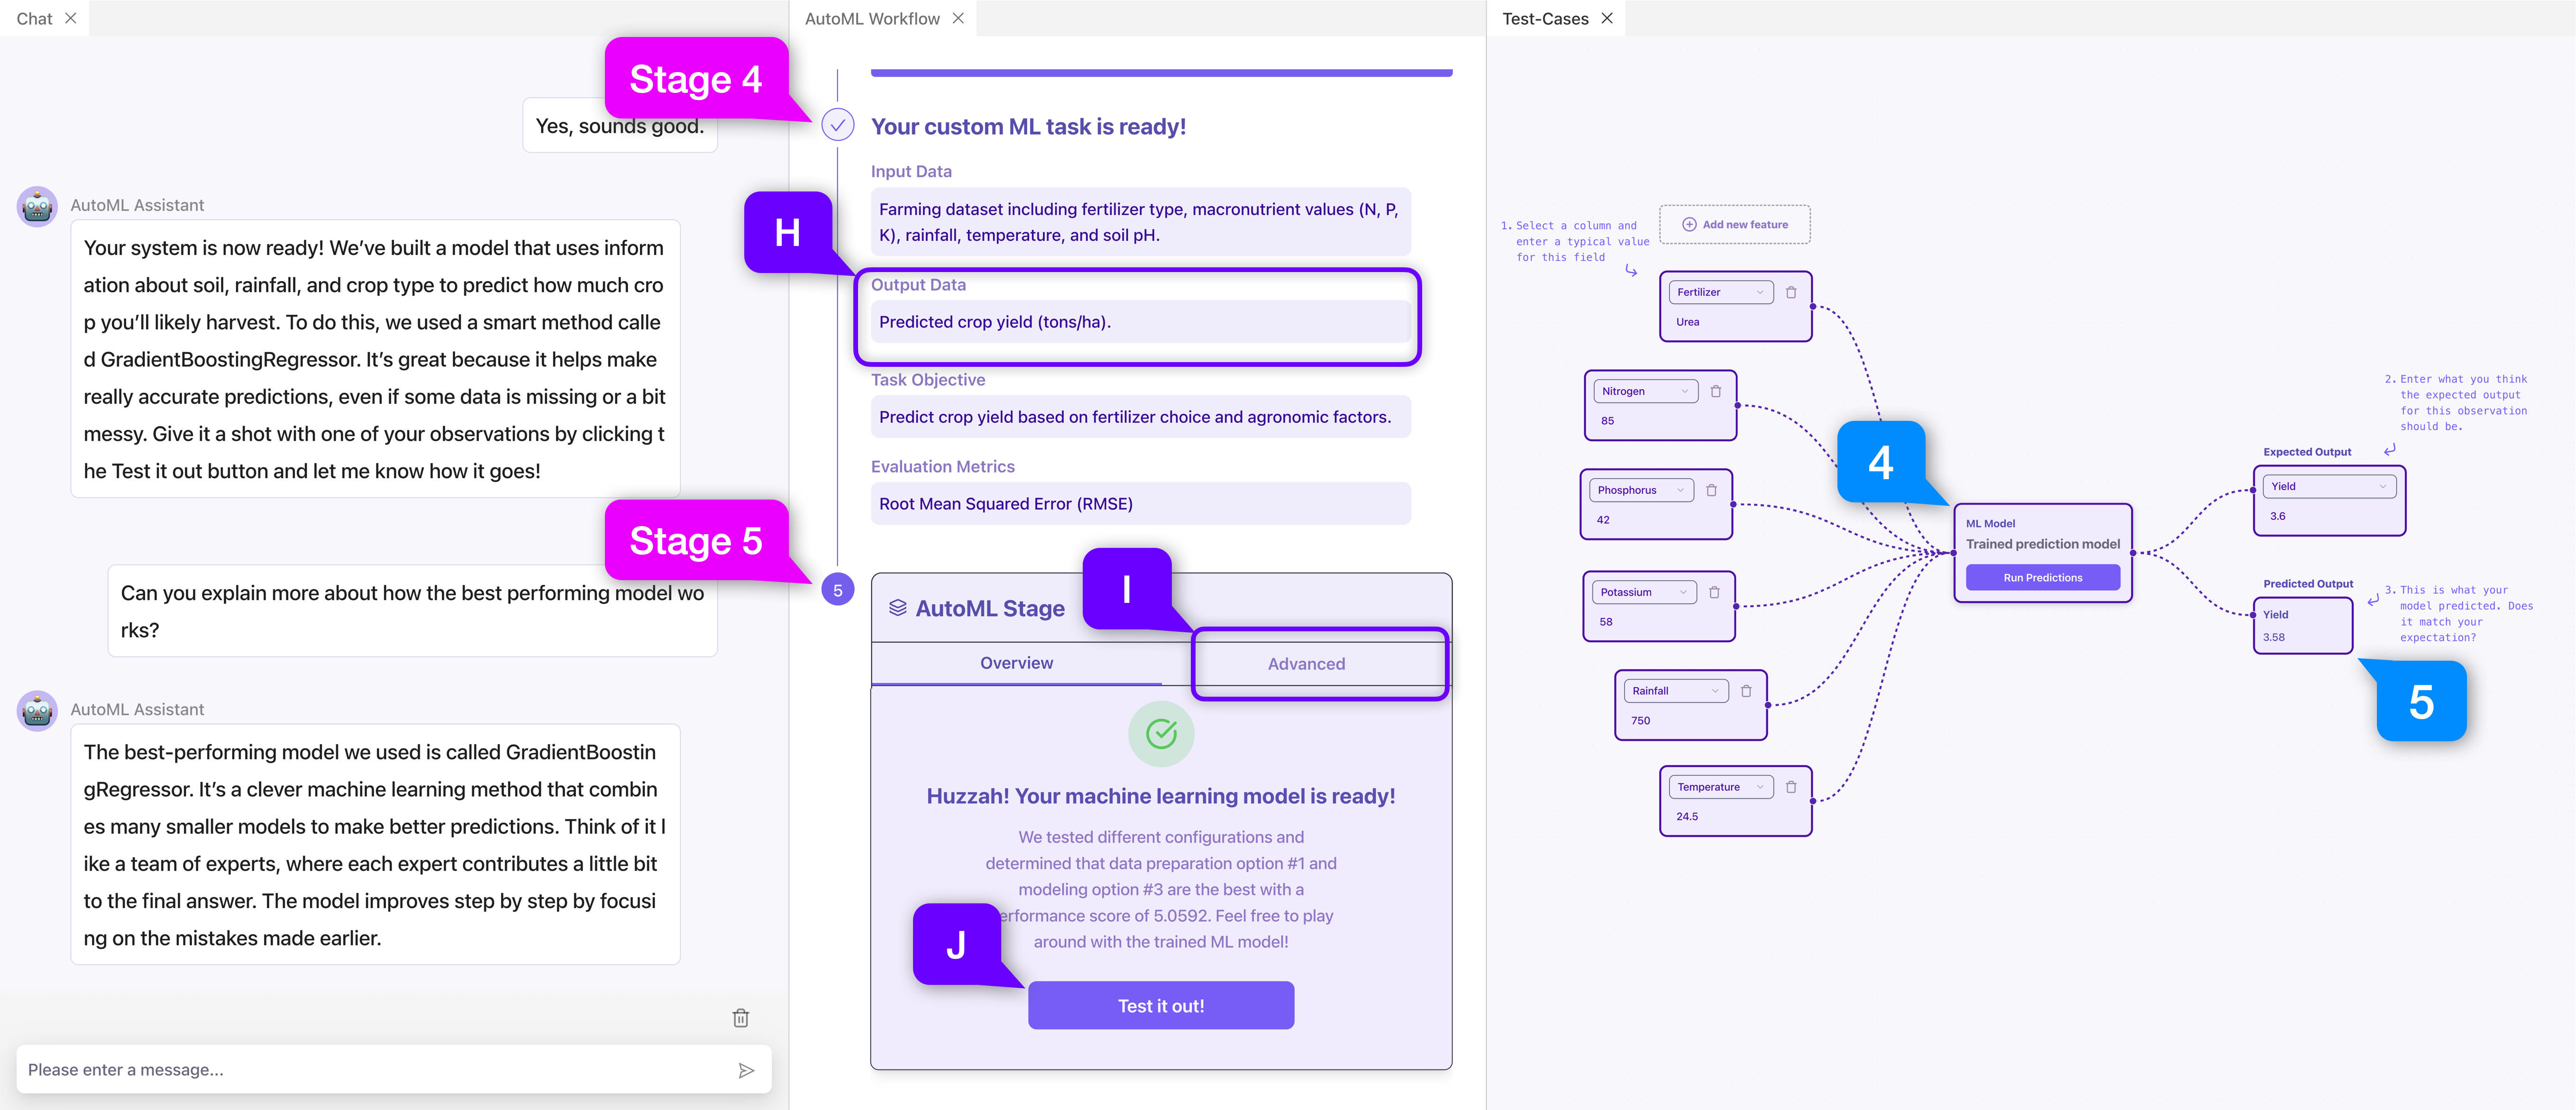Click the workflow progress bar
Viewport: 2576px width, 1110px height.
1161,73
